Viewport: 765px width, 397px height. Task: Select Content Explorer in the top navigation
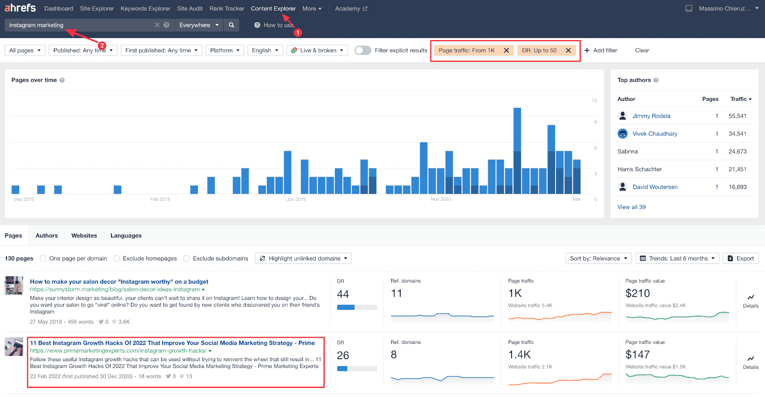273,9
